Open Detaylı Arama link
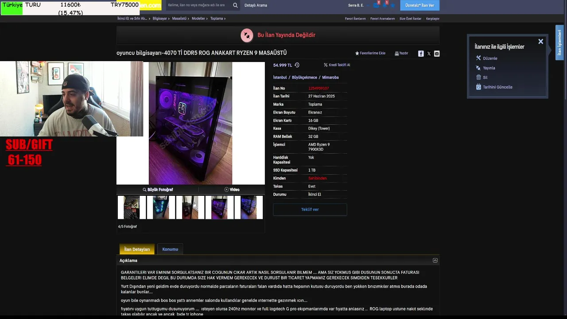 tap(256, 5)
